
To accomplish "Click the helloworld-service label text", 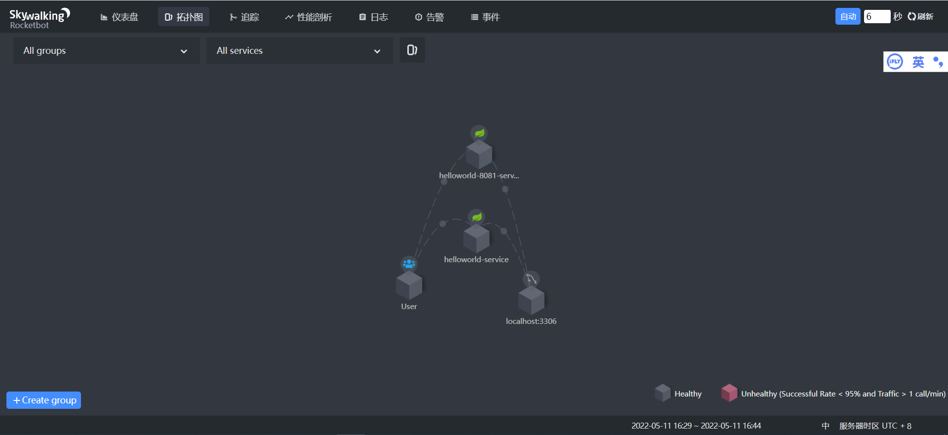I will 476,259.
